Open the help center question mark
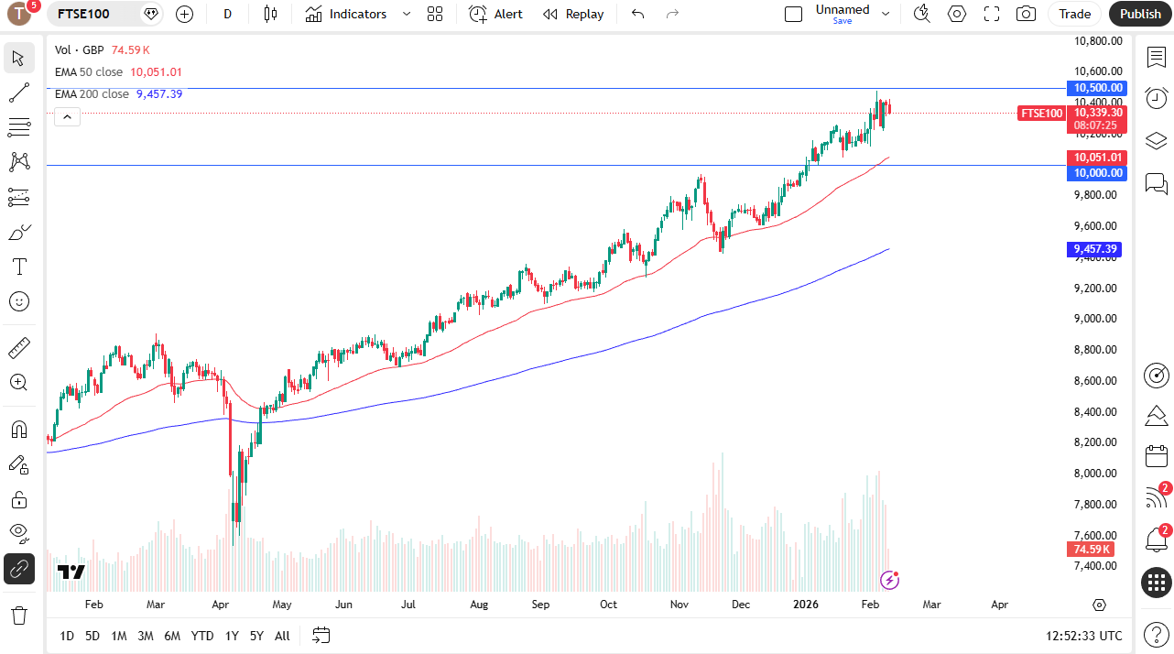The image size is (1174, 654). [x=1157, y=633]
